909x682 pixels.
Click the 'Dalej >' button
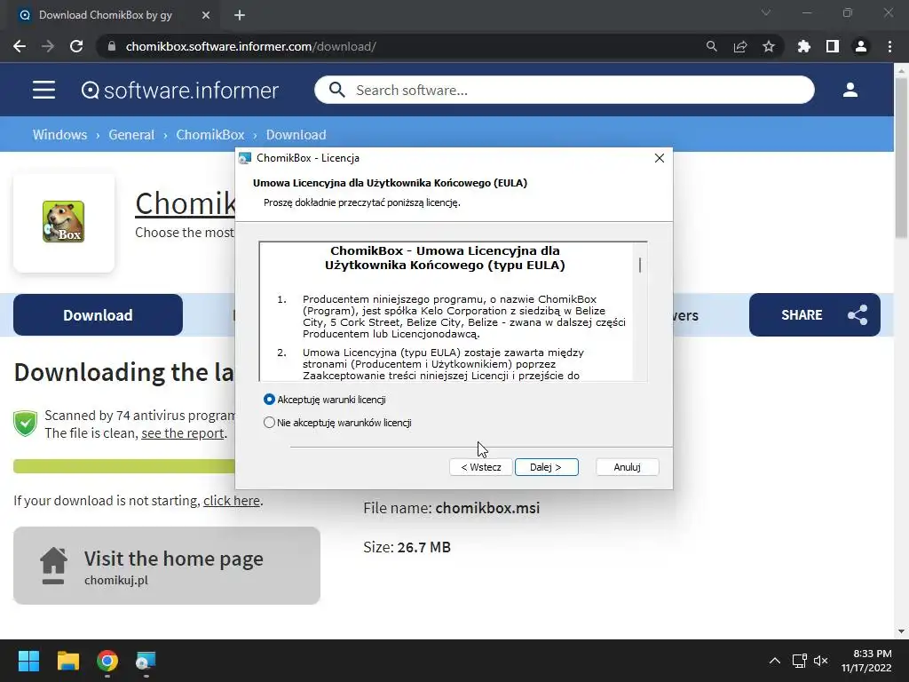click(x=546, y=467)
